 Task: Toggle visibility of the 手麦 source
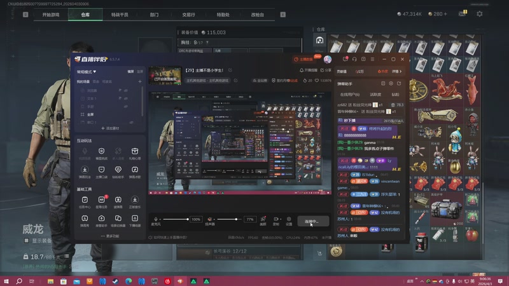pyautogui.click(x=125, y=106)
